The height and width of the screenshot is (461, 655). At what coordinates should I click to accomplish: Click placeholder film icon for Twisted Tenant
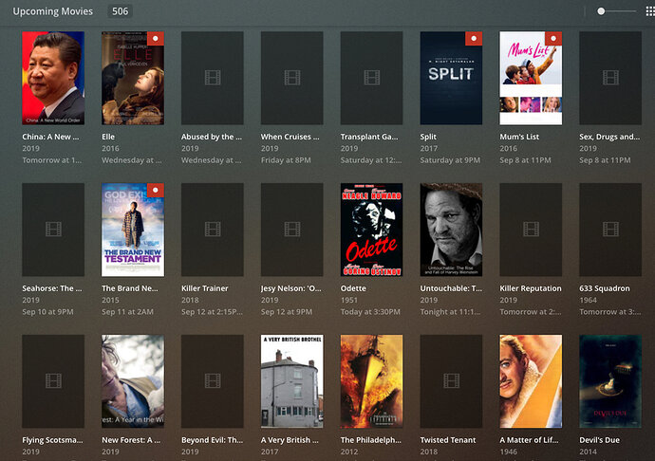pos(451,380)
